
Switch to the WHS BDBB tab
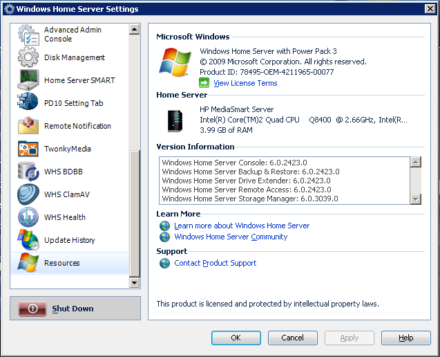point(70,172)
